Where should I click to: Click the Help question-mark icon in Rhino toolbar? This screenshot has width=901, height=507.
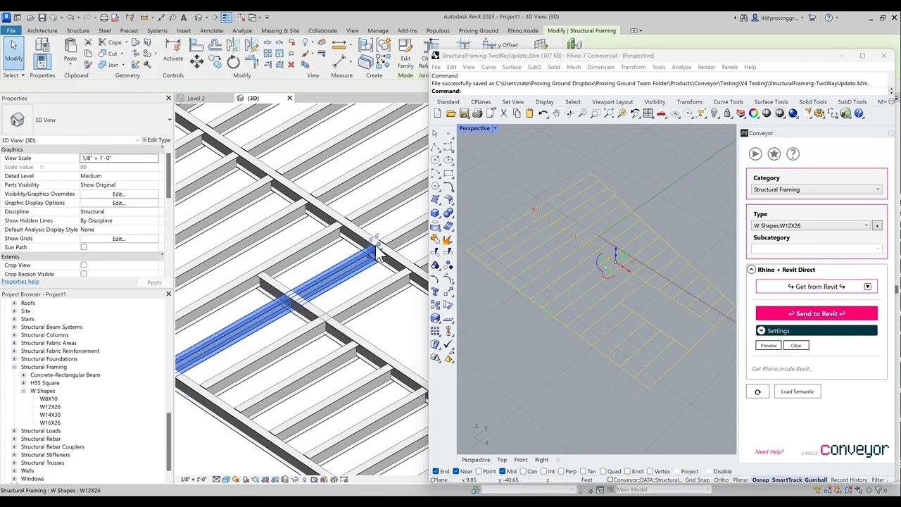(859, 113)
